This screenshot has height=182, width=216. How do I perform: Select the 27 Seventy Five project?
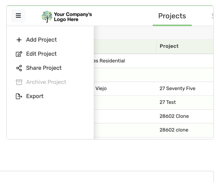178,88
